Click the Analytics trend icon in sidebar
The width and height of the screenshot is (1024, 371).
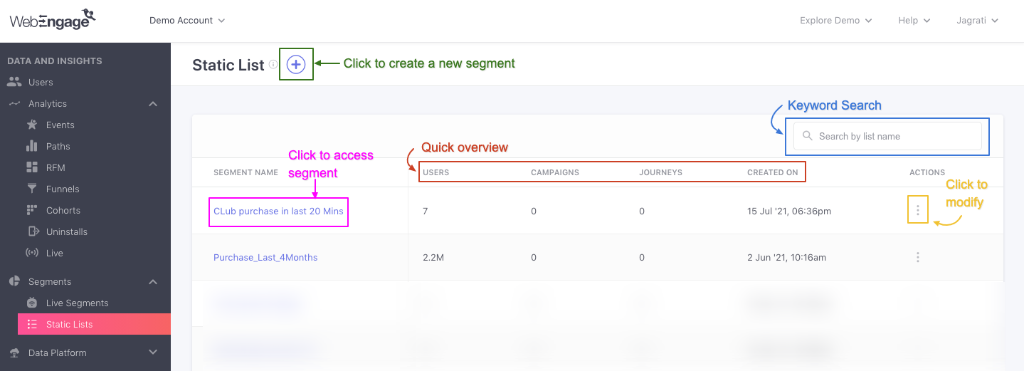coord(14,104)
